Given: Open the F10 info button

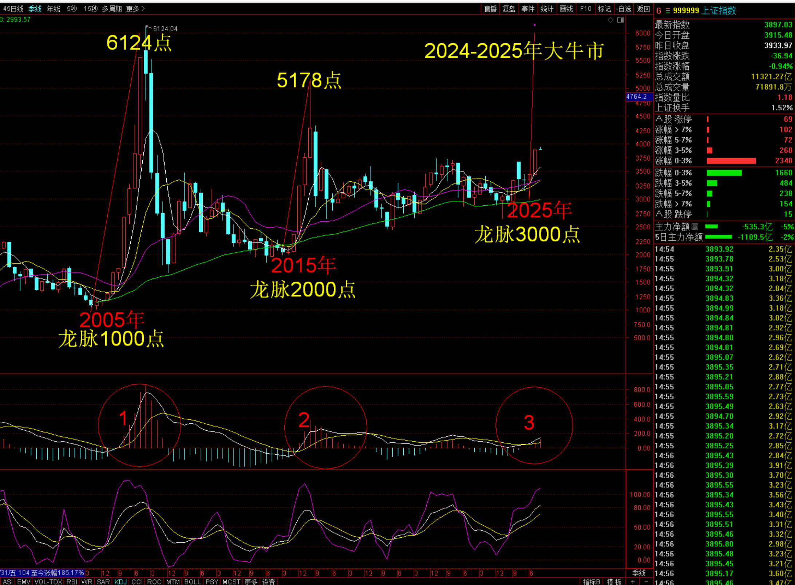Looking at the screenshot, I should [x=585, y=9].
